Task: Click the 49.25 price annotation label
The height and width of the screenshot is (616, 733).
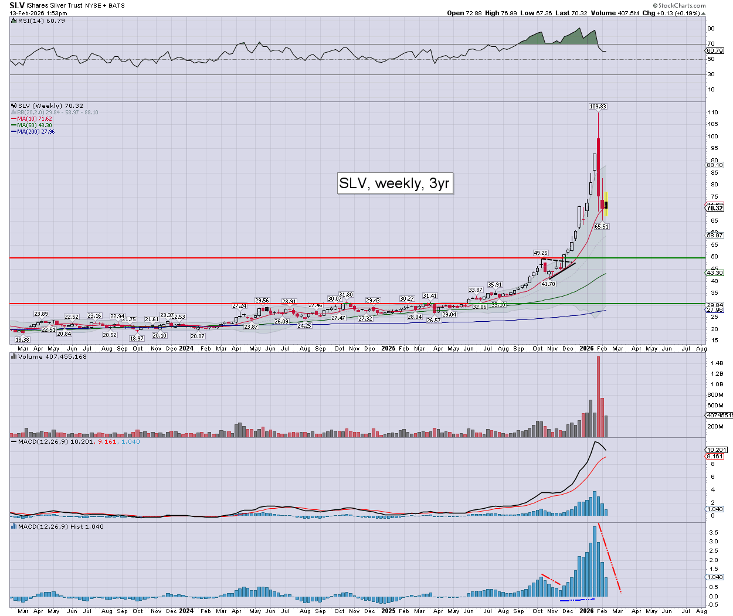Action: click(540, 253)
